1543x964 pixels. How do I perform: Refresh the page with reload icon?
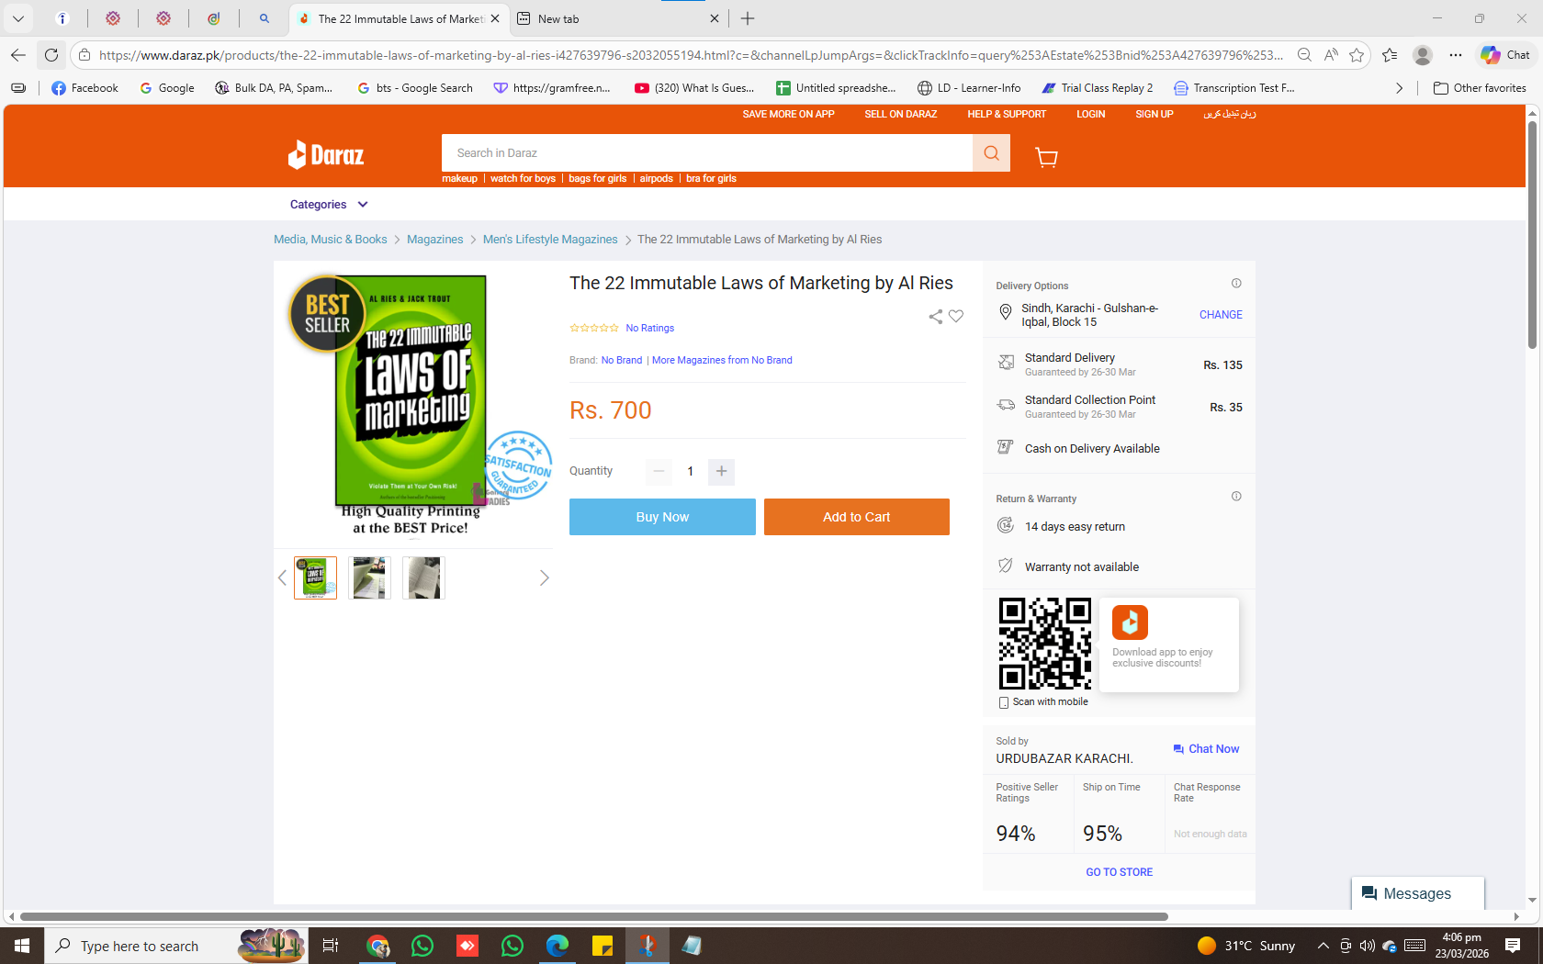[x=51, y=55]
